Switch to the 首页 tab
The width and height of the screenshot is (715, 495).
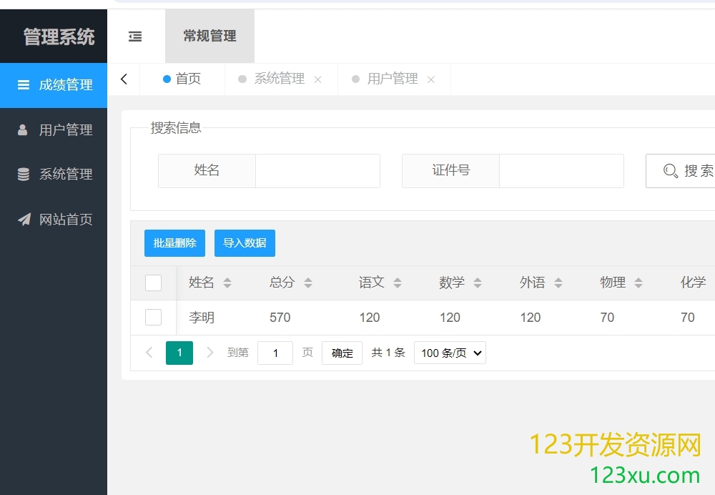tap(182, 79)
